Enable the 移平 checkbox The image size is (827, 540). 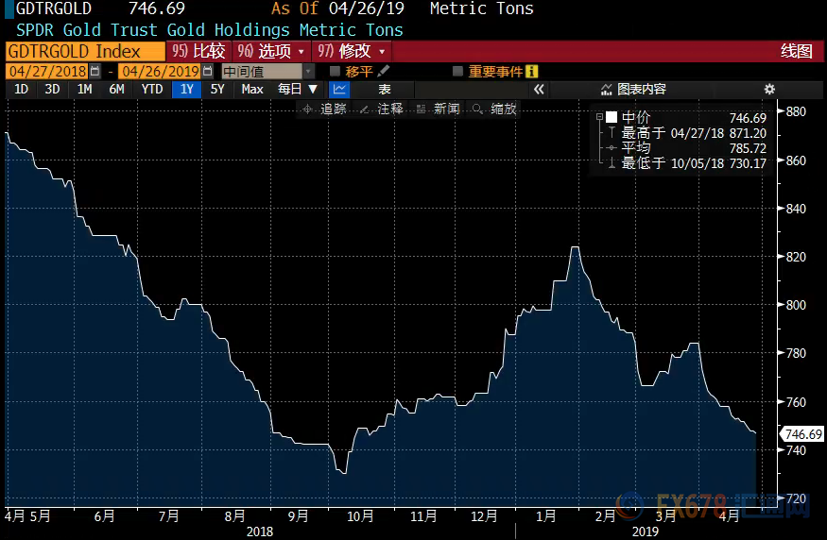[x=335, y=71]
